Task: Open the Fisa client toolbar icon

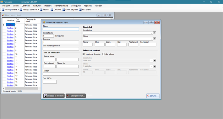Action: tap(80, 10)
